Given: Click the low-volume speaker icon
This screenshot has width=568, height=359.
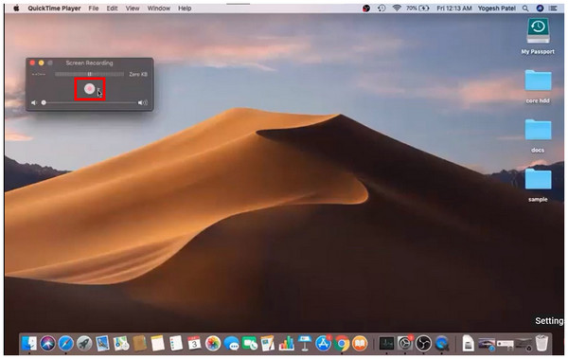Looking at the screenshot, I should (34, 103).
